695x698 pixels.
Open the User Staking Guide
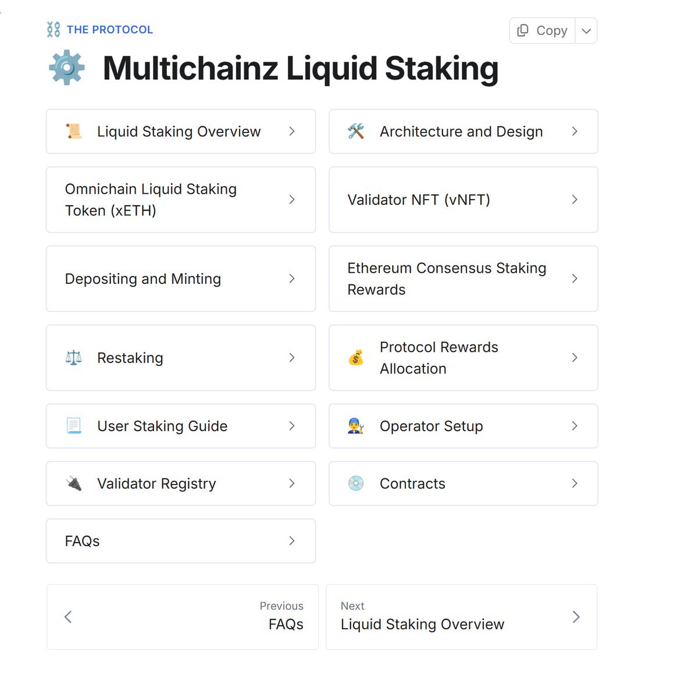click(181, 426)
